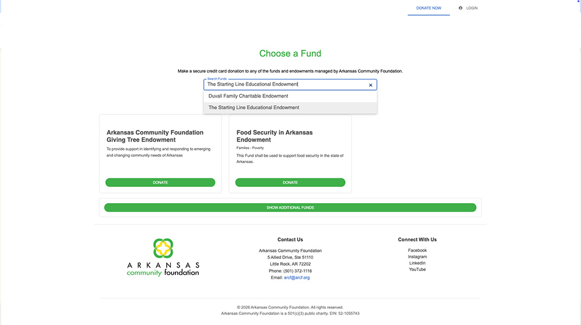Click the Login account icon
The width and height of the screenshot is (581, 325).
(x=461, y=8)
